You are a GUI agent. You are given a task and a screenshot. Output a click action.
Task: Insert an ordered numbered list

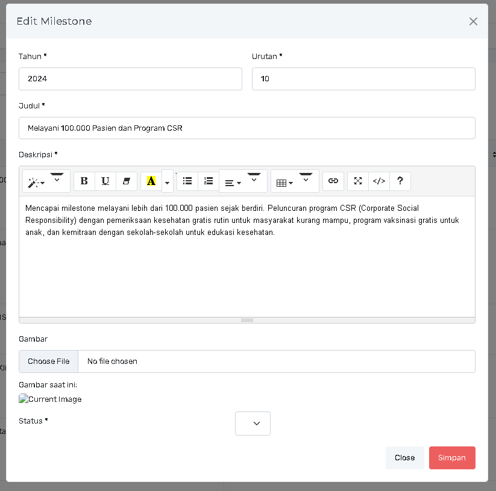tap(209, 181)
